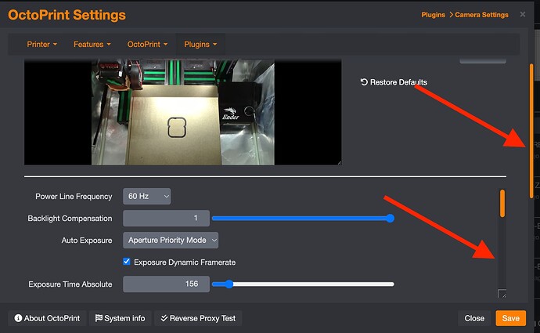Toggle Exposure Dynamic Framerate checkbox
Screen dimensions: 540x333
pos(127,262)
